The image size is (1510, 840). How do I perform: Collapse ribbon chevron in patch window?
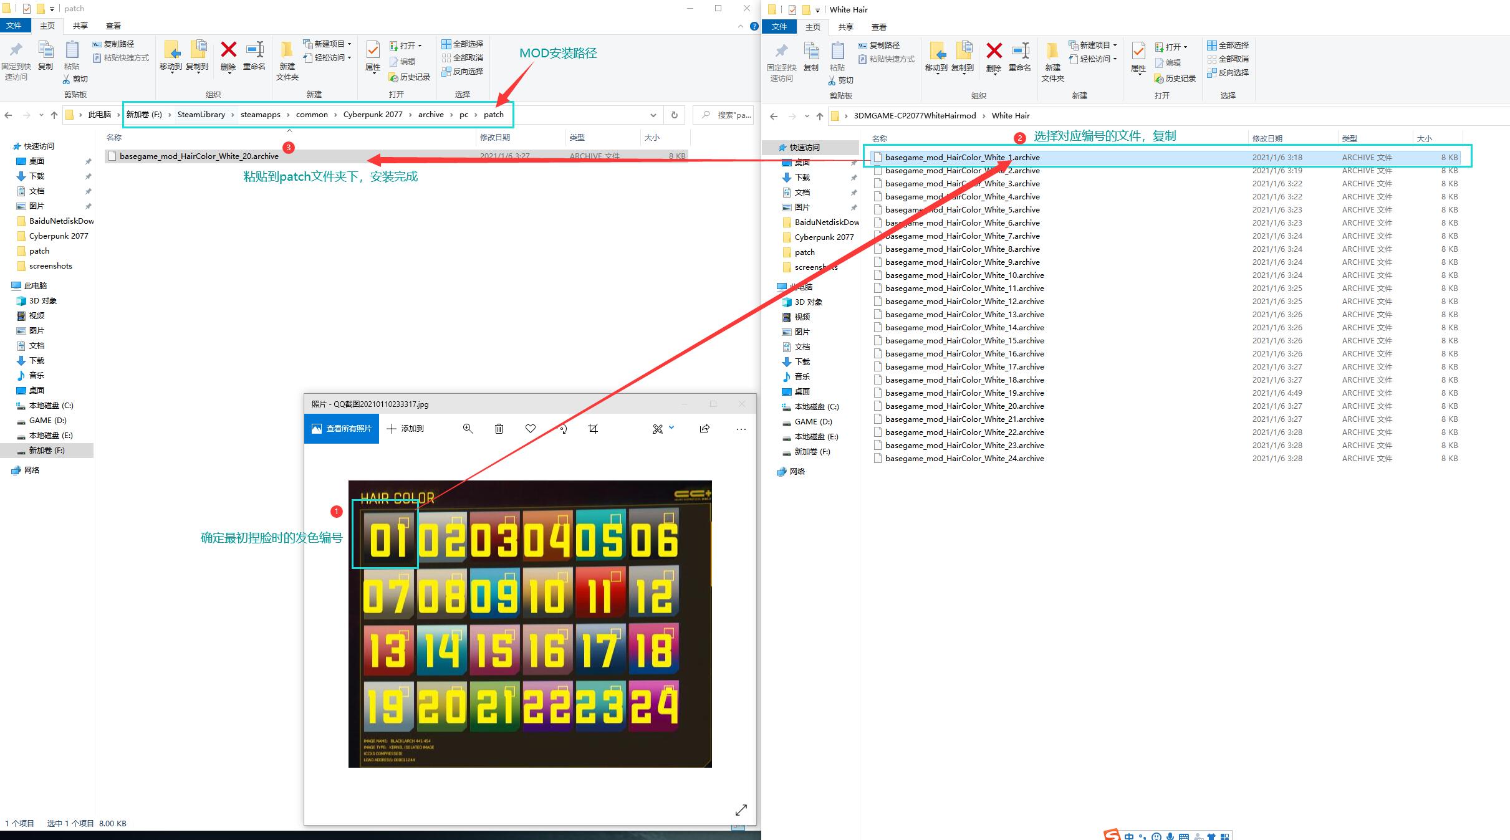[740, 26]
